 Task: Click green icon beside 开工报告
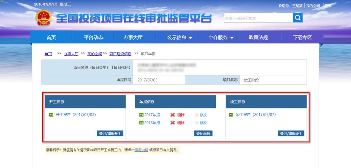51,115
